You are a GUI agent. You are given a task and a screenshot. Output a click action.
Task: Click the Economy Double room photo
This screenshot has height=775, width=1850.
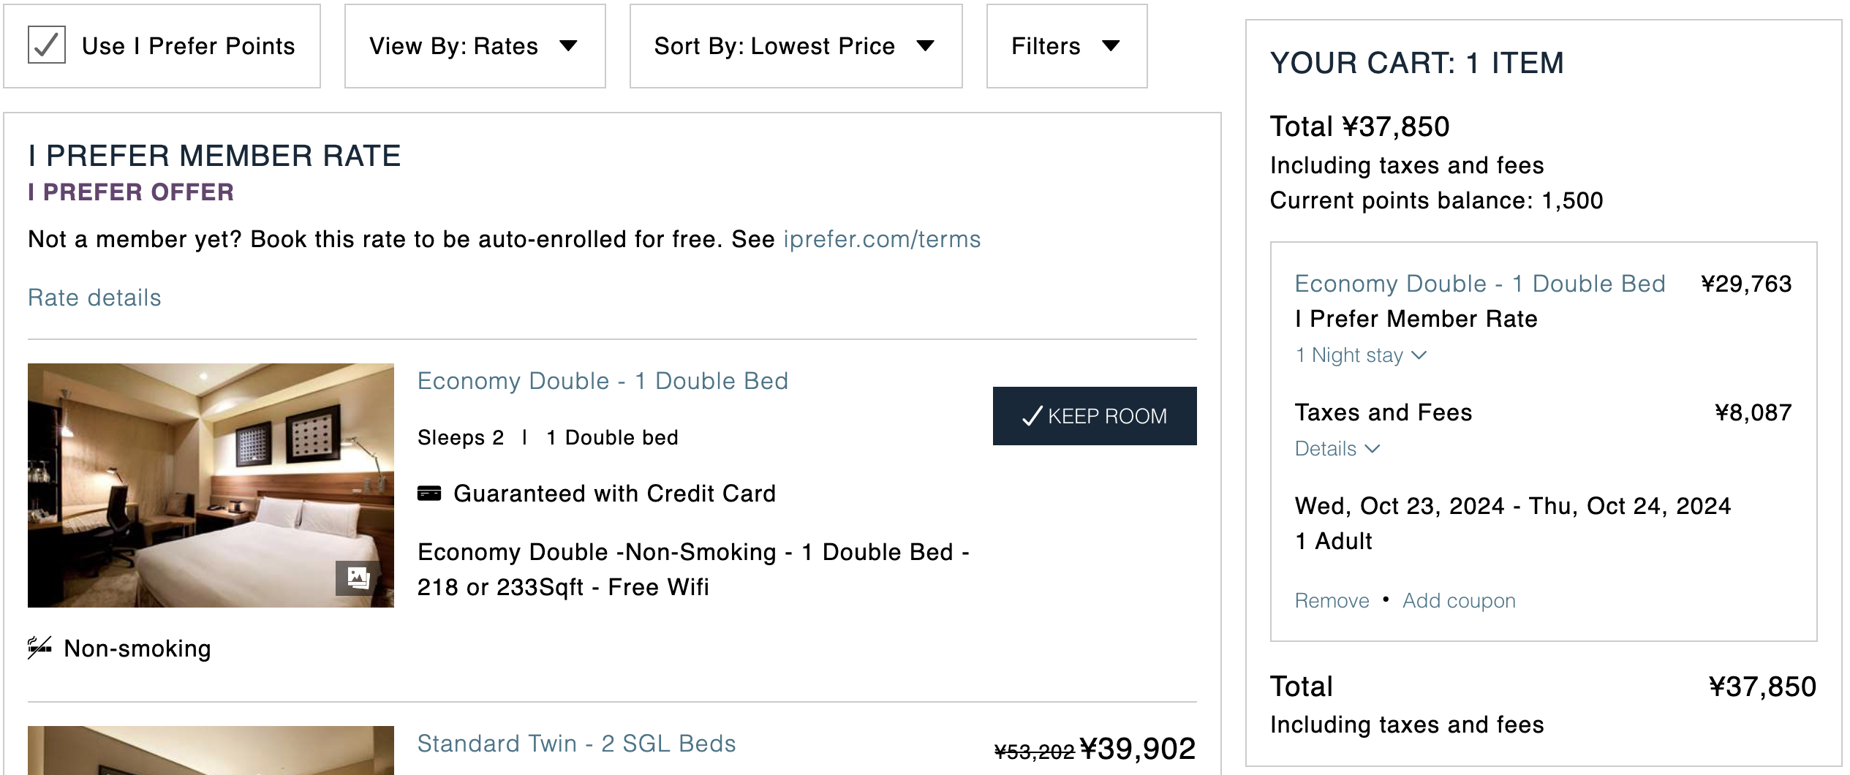pyautogui.click(x=211, y=485)
